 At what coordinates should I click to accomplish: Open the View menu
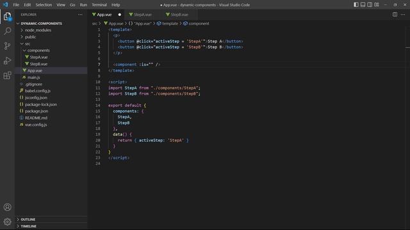[61, 4]
